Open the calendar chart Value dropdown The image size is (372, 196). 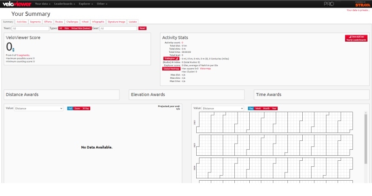(x=223, y=108)
